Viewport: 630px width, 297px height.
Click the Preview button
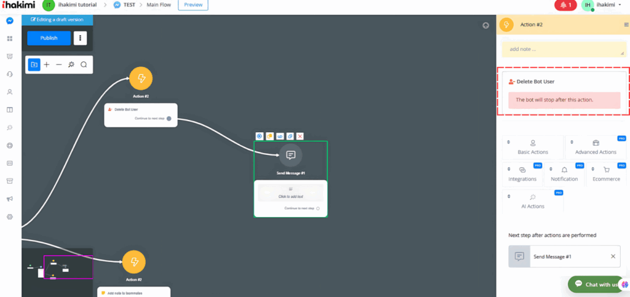coord(193,6)
